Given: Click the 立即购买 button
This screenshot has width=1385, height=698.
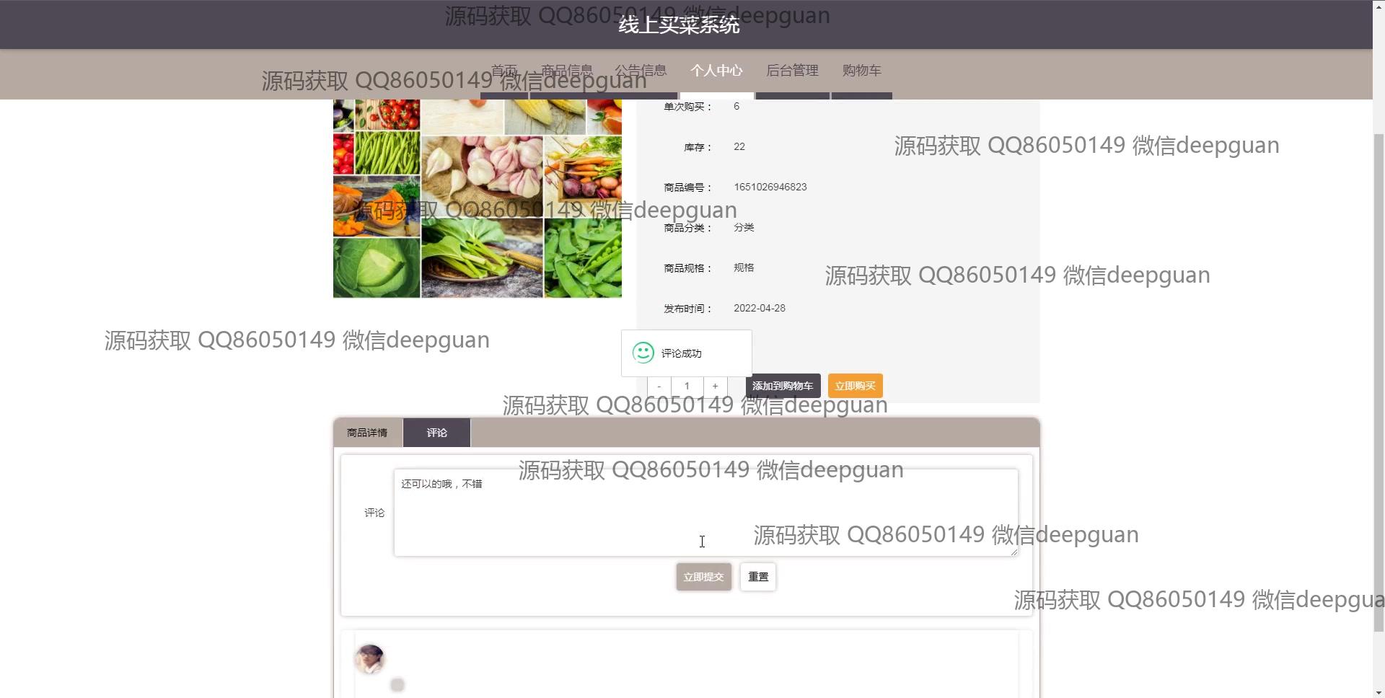Looking at the screenshot, I should tap(855, 386).
